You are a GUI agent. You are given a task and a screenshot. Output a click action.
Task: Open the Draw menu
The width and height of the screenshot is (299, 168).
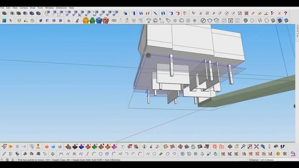click(33, 8)
